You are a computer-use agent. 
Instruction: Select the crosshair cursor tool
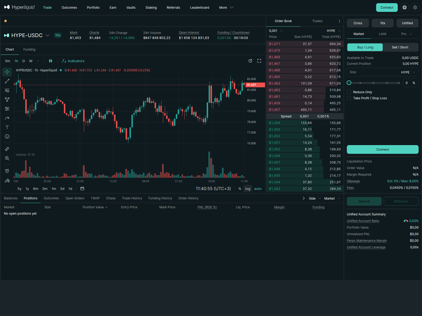7,72
